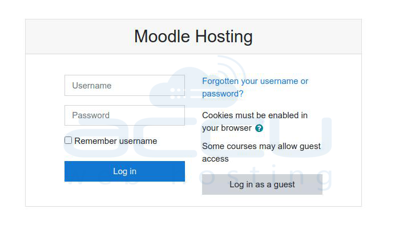Tick the Remember username checkbox
This screenshot has width=395, height=245.
tap(68, 140)
